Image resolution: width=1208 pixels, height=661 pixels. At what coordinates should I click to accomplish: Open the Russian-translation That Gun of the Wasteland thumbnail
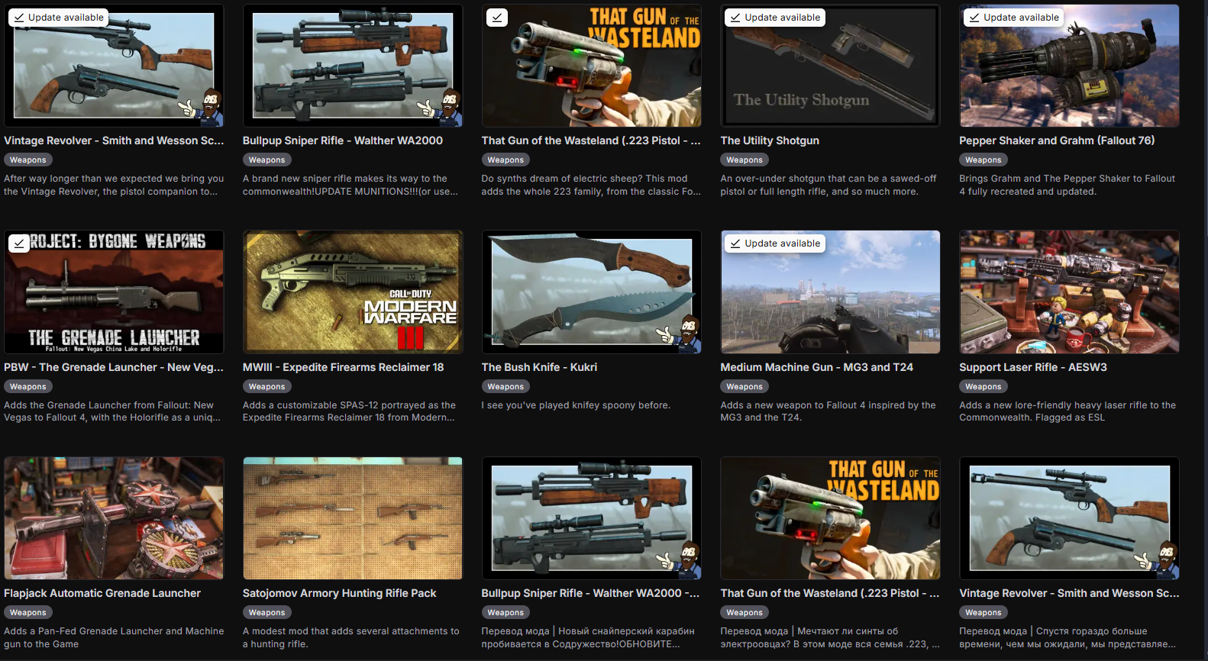pos(830,518)
